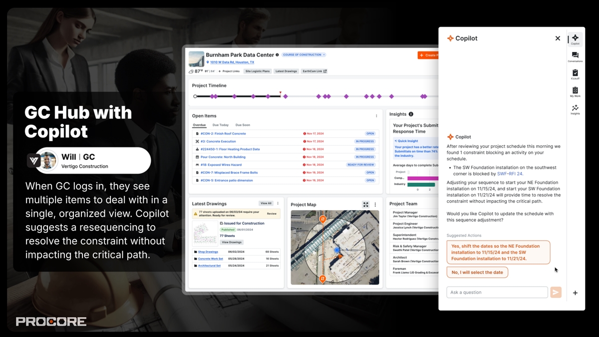Open item #CON-2: Finish Roof Concrete

tap(223, 134)
